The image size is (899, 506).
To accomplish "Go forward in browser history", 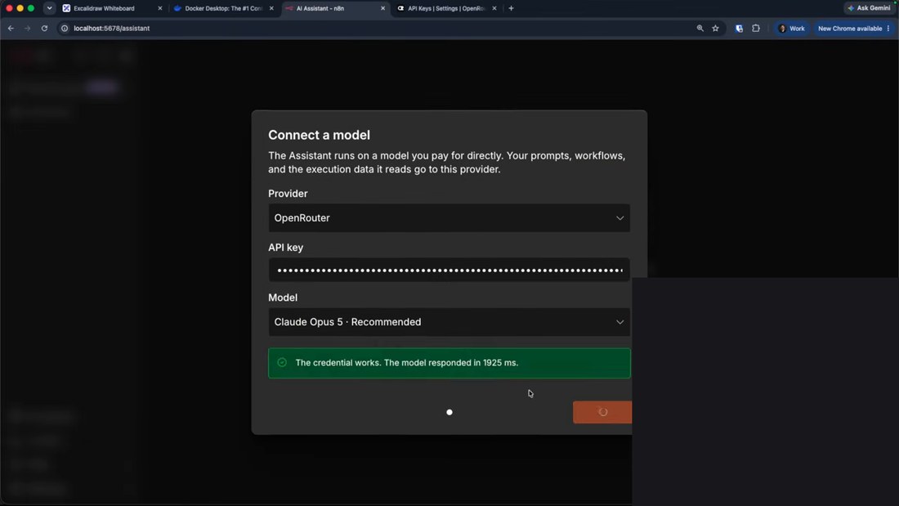I will (x=27, y=28).
